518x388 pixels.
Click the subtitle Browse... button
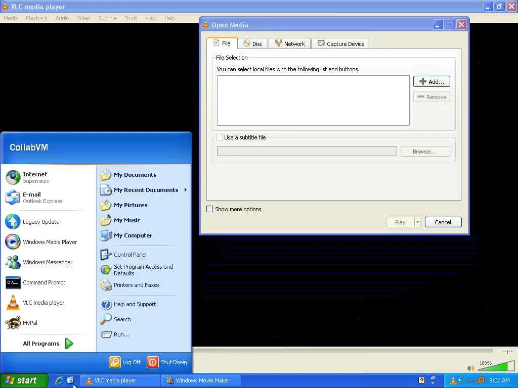(x=425, y=152)
